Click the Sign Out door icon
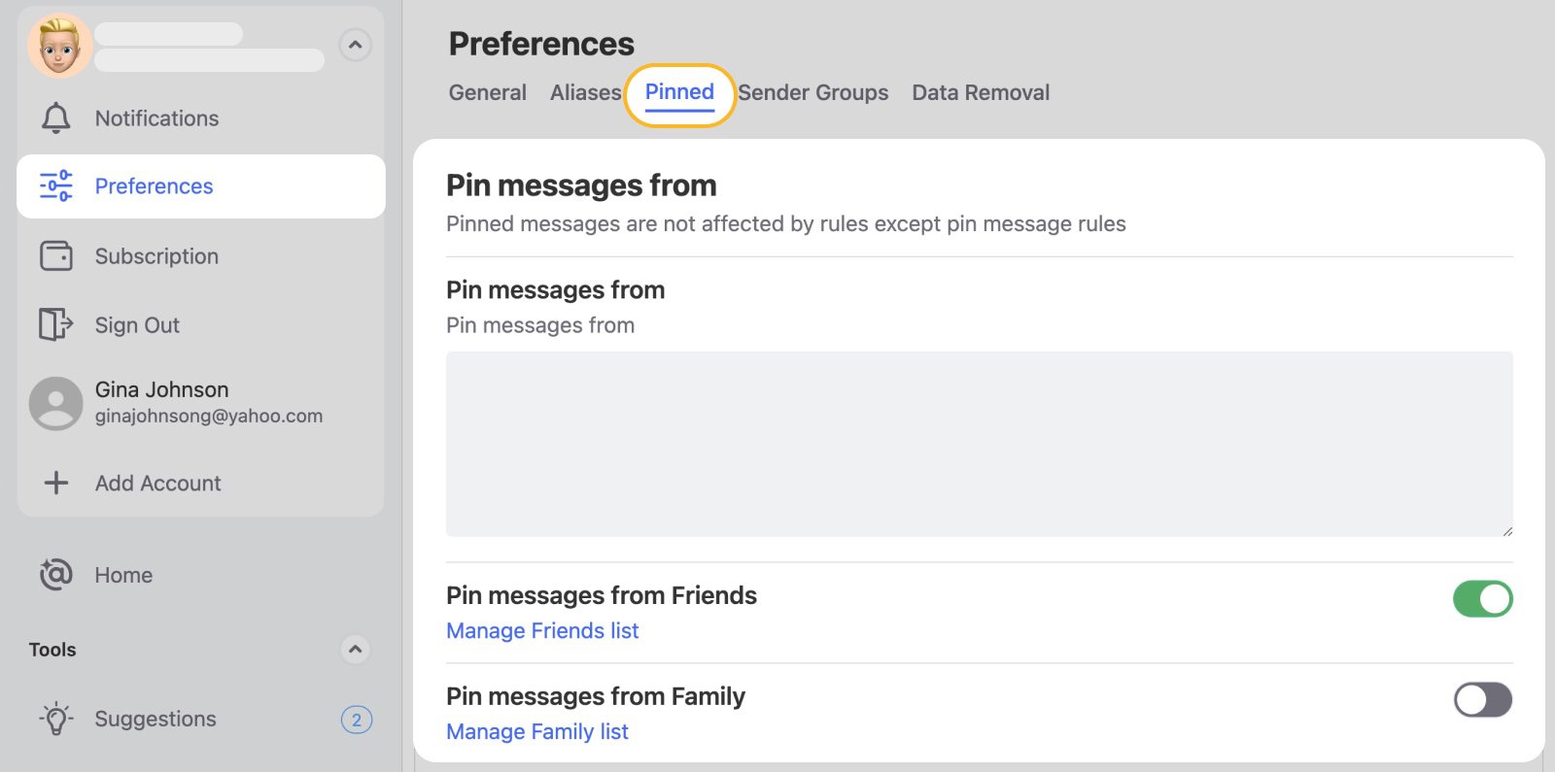 point(55,325)
